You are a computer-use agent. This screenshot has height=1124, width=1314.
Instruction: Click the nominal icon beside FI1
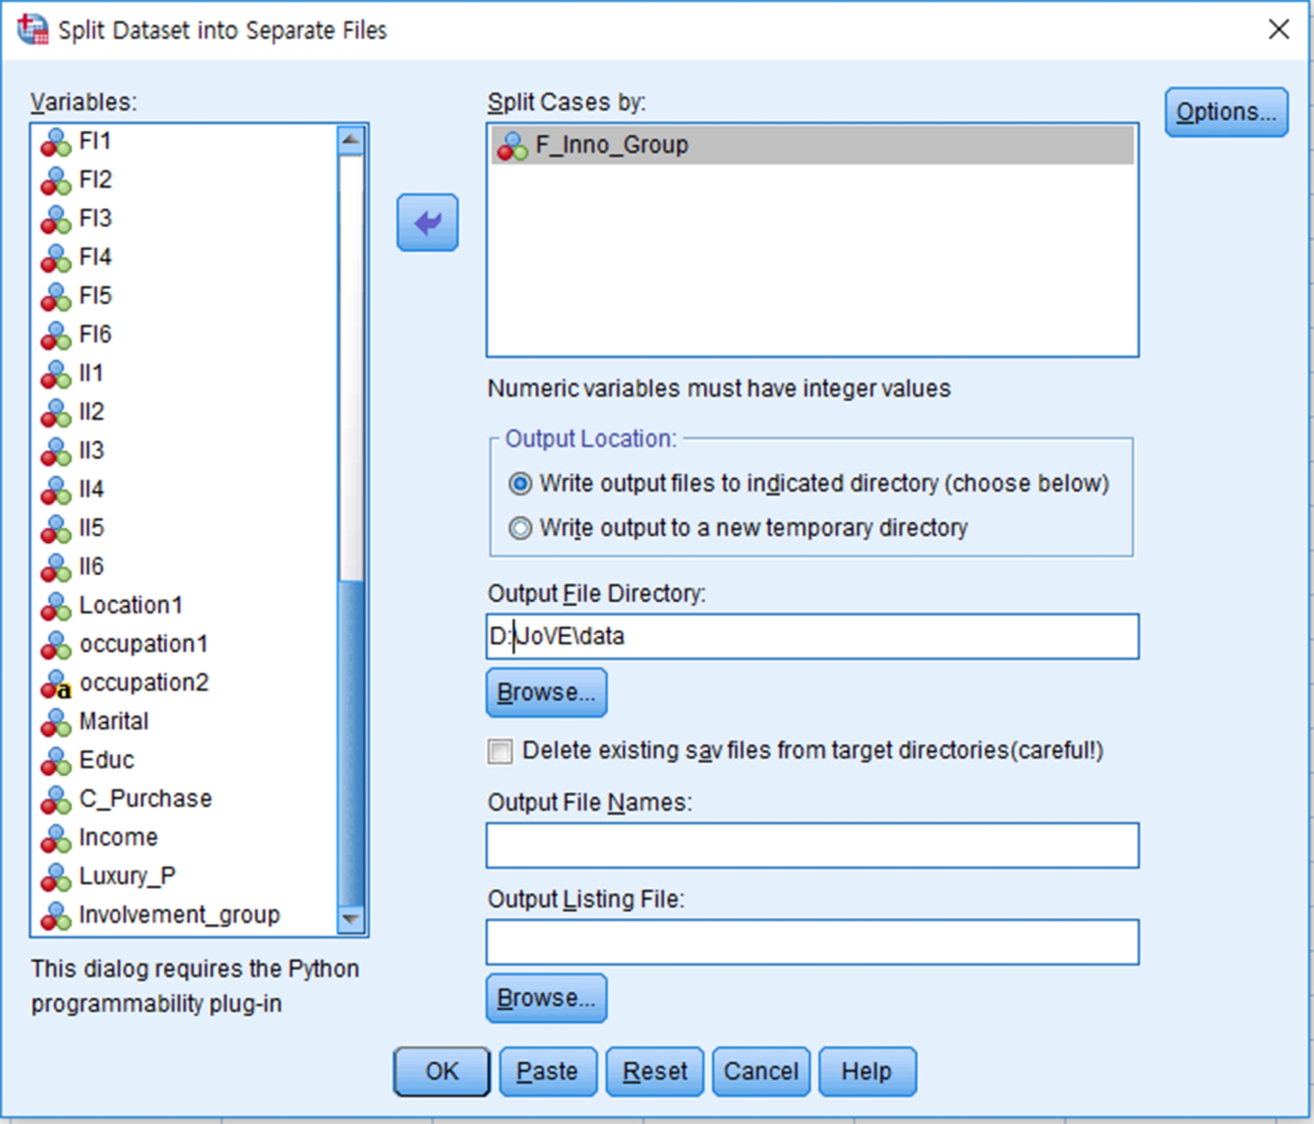(55, 143)
